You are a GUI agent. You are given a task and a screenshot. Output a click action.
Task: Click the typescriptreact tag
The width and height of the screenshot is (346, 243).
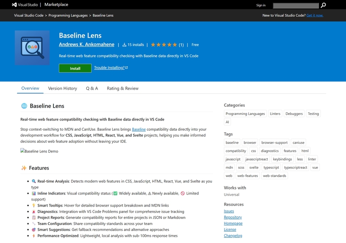[x=295, y=168]
